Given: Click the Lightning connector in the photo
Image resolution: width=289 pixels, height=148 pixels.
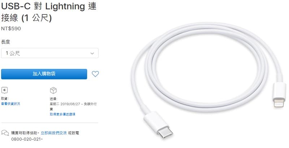Looking at the screenshot, I should [x=279, y=95].
